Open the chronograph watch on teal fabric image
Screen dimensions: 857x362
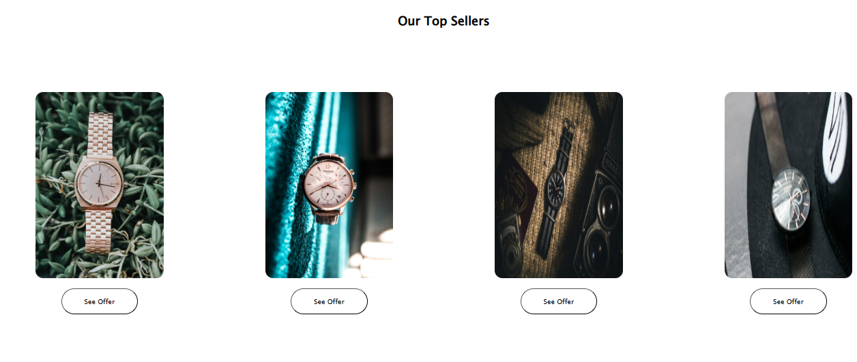click(x=329, y=185)
